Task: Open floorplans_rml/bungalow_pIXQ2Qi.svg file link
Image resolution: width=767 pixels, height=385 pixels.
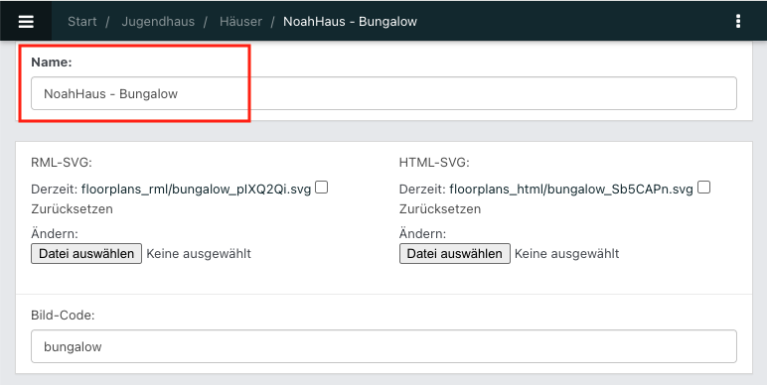Action: (x=196, y=190)
